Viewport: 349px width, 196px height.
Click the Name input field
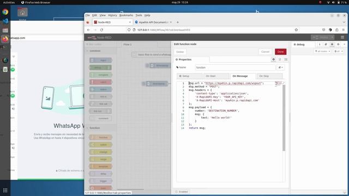[x=235, y=68]
